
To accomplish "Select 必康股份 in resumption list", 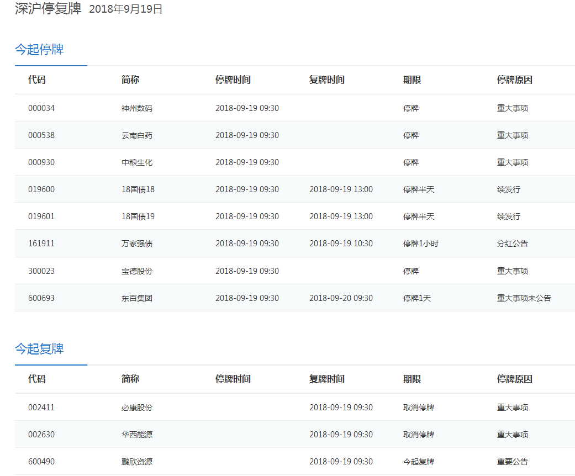I will point(136,408).
